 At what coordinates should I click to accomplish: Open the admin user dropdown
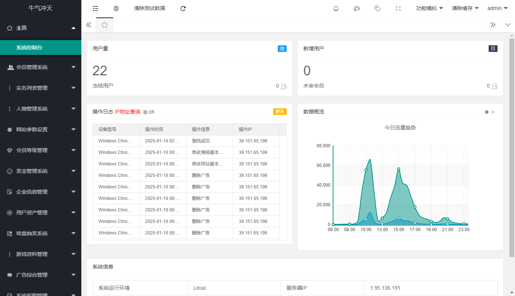[x=498, y=8]
